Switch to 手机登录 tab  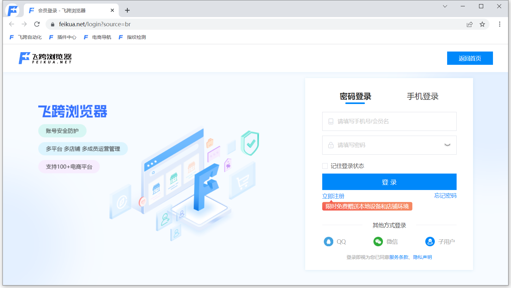422,96
